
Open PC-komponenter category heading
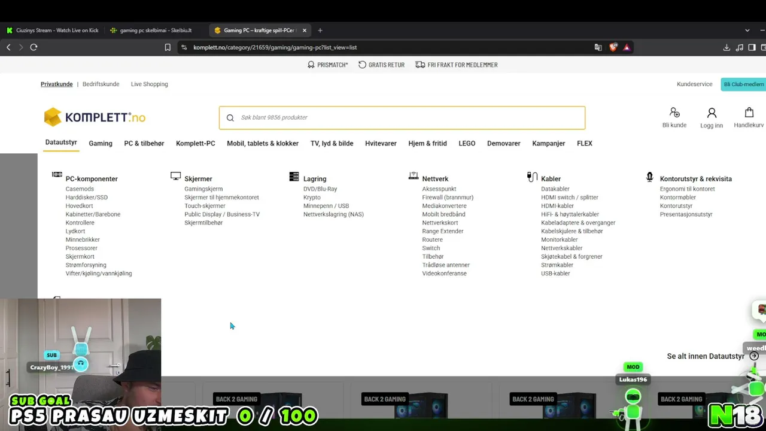tap(92, 179)
